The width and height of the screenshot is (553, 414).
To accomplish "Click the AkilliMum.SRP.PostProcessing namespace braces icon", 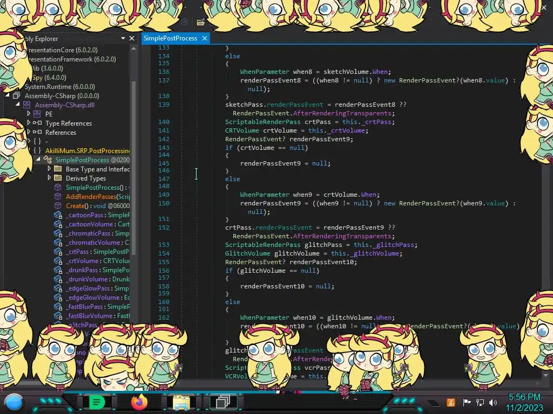I will pos(37,151).
